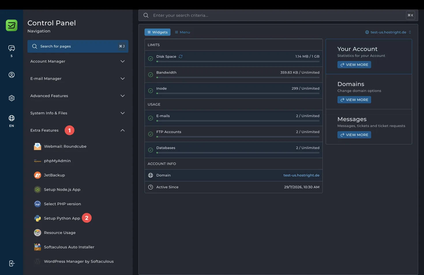
Task: Expand the E-mail Manager section
Action: (x=78, y=79)
